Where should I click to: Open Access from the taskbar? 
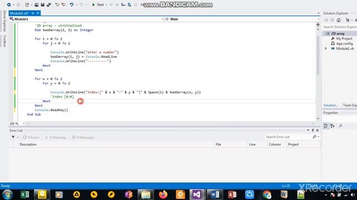click(x=232, y=194)
